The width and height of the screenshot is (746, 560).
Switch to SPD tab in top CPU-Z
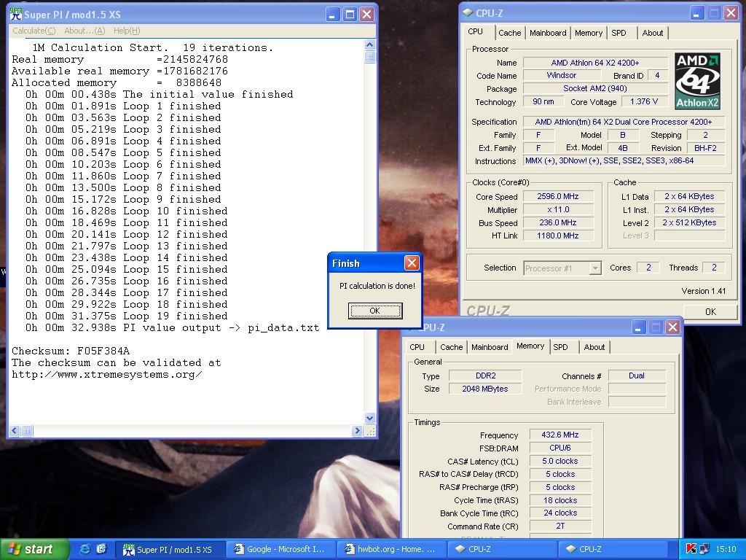click(x=619, y=33)
